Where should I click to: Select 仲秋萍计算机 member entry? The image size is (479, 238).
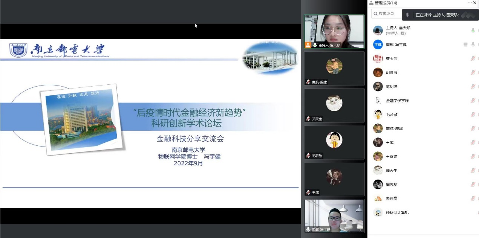click(x=397, y=212)
